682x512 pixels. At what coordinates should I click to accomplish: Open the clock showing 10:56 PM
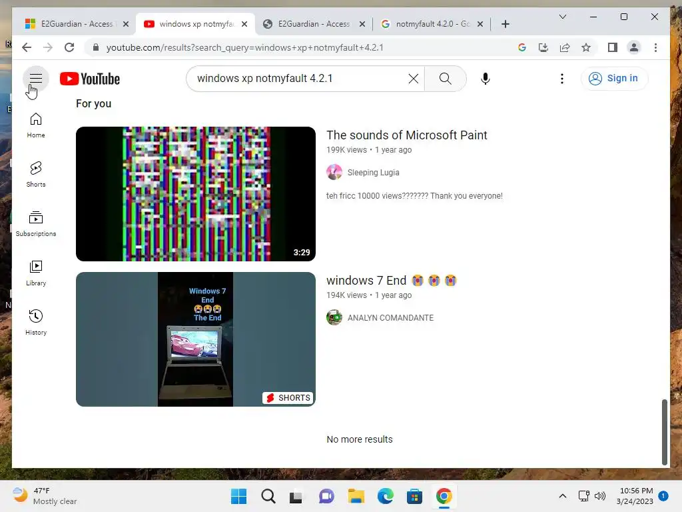point(635,496)
